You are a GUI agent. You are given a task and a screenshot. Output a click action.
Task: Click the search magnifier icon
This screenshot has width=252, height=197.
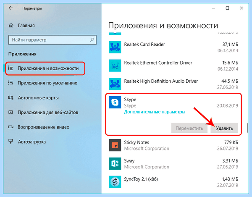(x=92, y=39)
